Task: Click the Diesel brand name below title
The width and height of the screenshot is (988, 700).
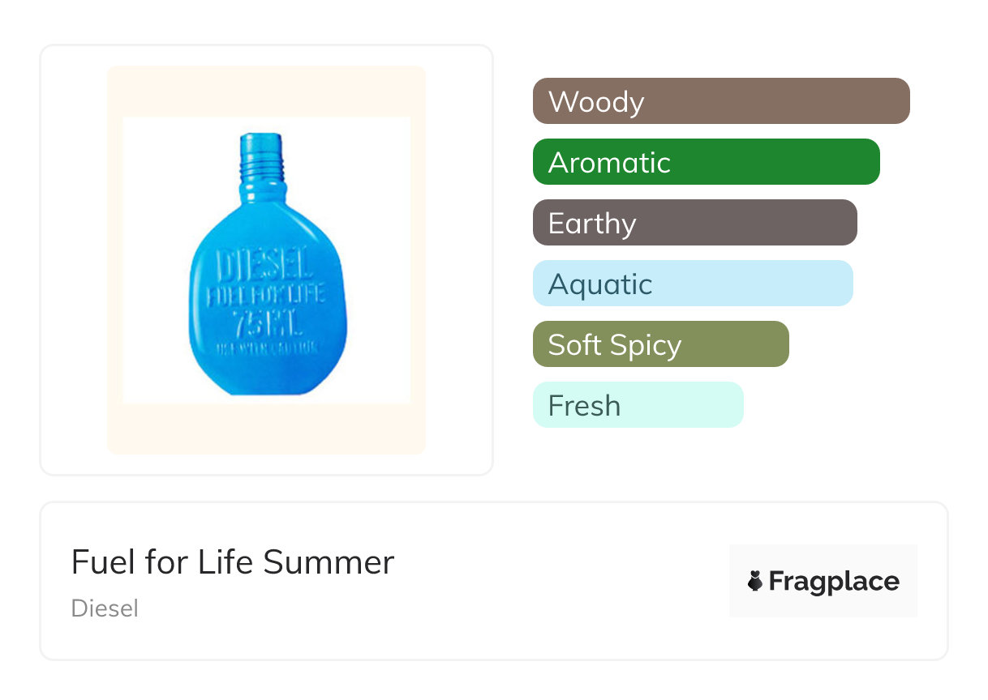Action: (105, 608)
